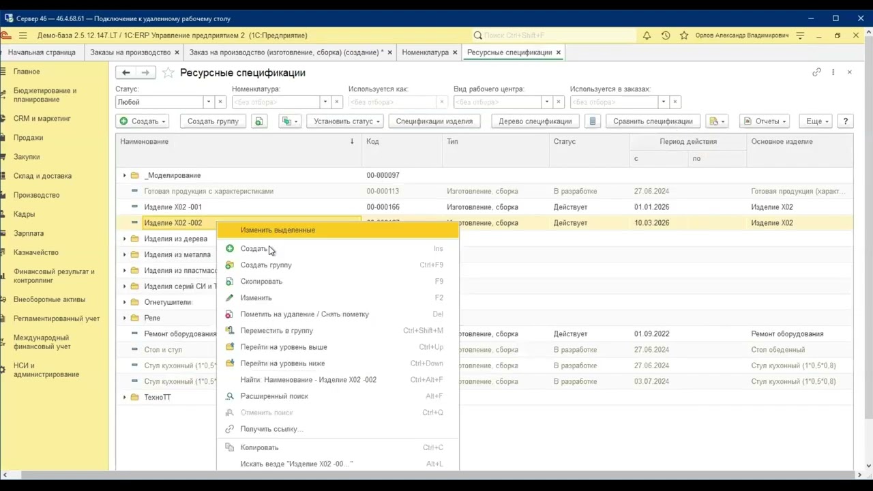
Task: Open Отчеты dropdown
Action: [765, 121]
